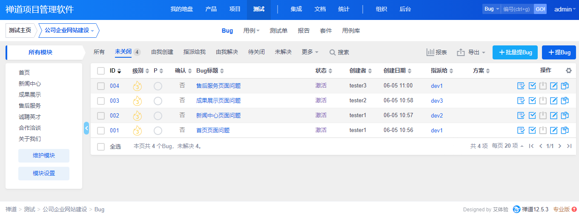
Task: Click the copy icon for bug 001
Action: 565,131
